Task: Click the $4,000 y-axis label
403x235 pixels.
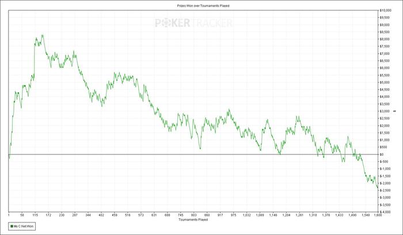Action: 385,97
